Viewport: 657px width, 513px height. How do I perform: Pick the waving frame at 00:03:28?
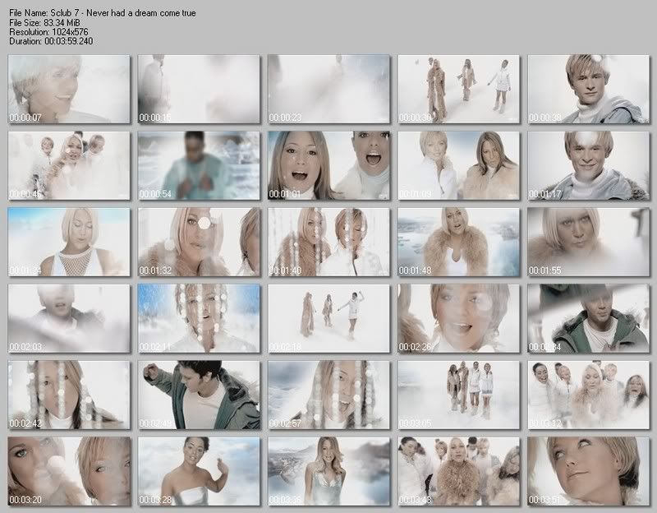coord(199,471)
